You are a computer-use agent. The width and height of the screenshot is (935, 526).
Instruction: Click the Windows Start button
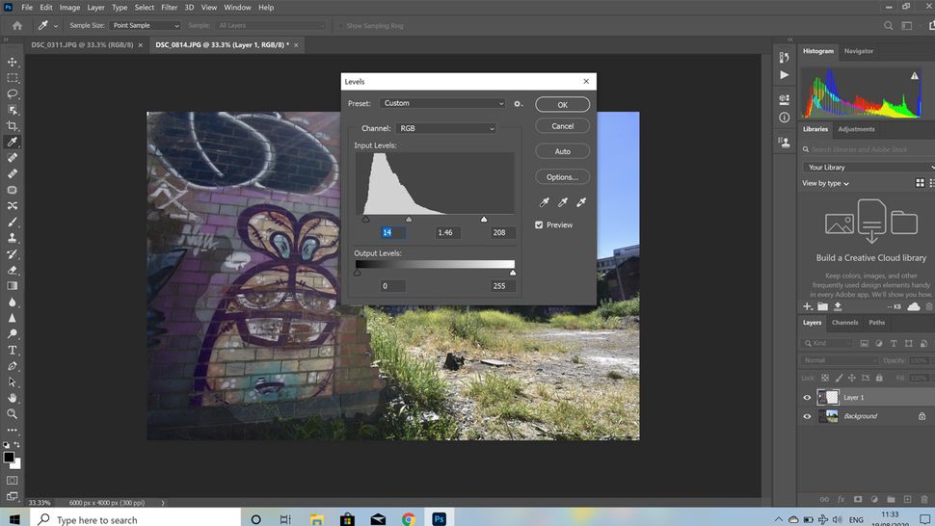pos(14,519)
